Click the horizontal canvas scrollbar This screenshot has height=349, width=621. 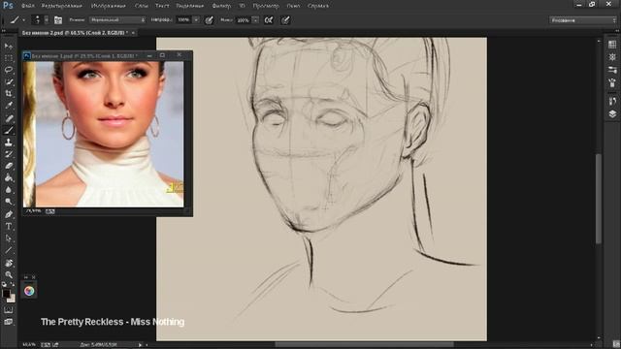365,345
